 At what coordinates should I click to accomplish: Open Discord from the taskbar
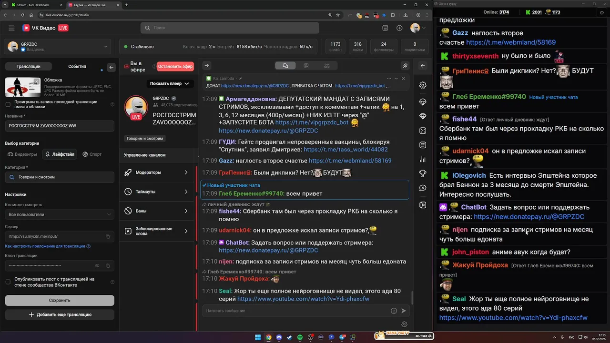point(279,337)
